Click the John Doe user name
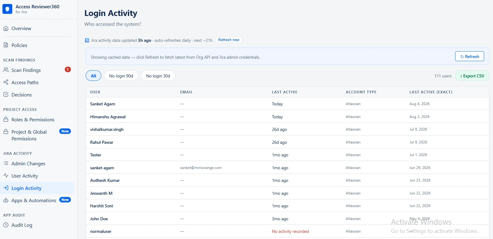The image size is (493, 239). point(99,219)
